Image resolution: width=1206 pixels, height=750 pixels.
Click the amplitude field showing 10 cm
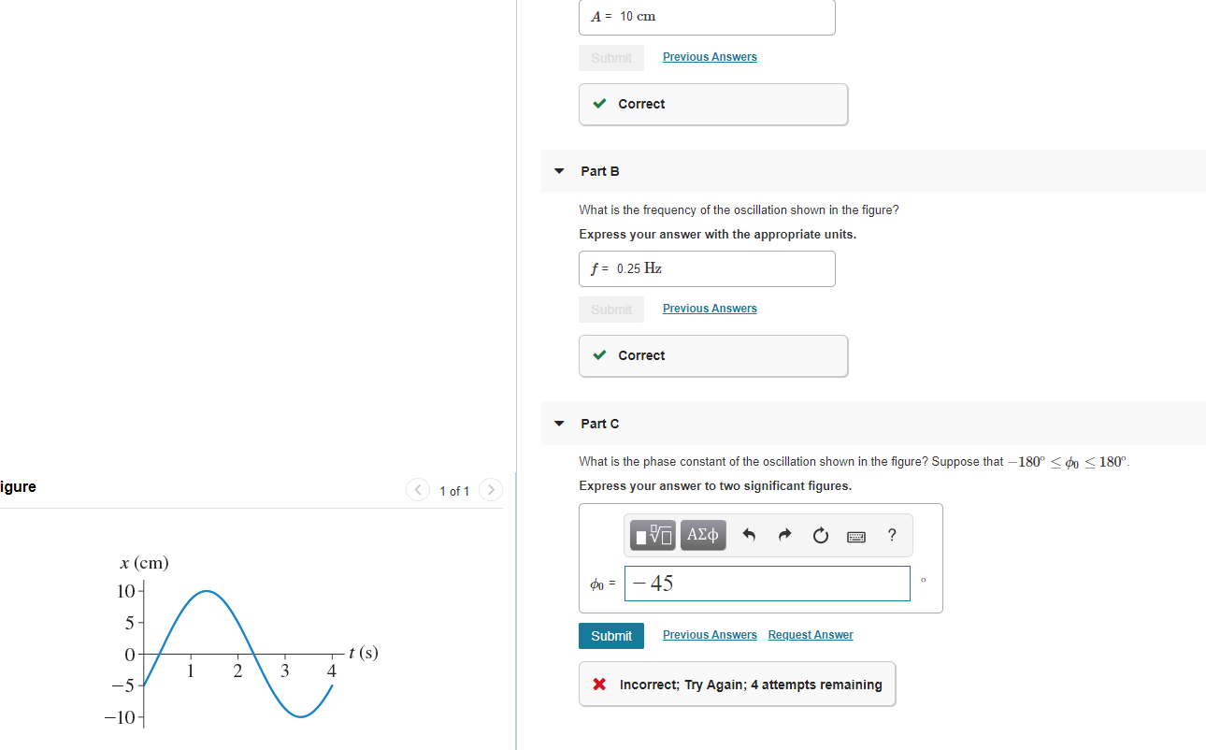(x=707, y=16)
